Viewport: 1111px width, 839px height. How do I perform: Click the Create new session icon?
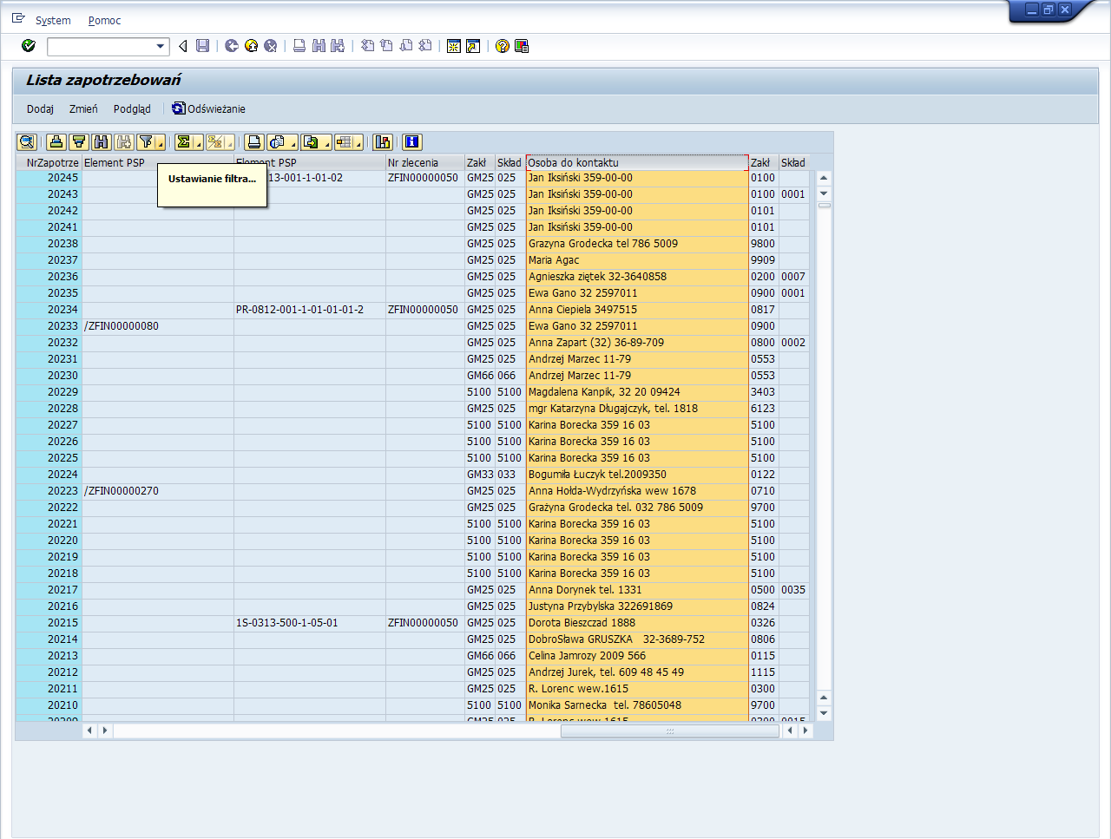(x=454, y=46)
